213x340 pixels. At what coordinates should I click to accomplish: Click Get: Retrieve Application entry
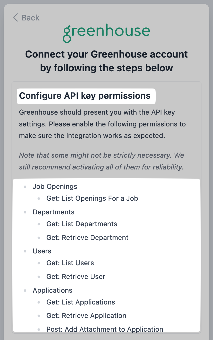pyautogui.click(x=86, y=316)
